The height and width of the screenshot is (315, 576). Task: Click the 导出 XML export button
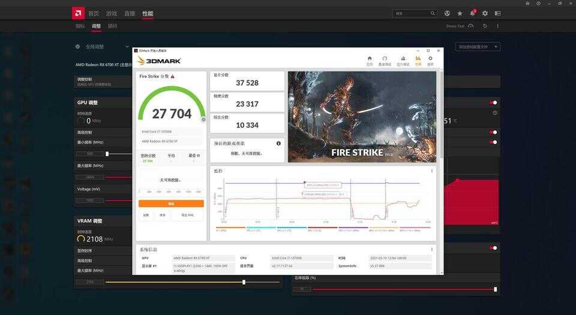(x=187, y=215)
